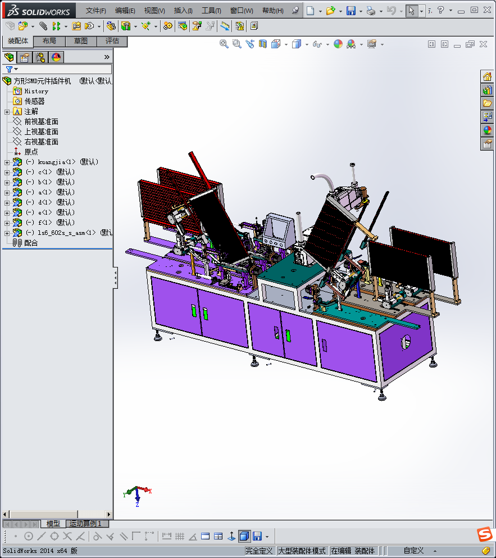Open the 视图(V) menu
This screenshot has height=558, width=496.
click(154, 11)
